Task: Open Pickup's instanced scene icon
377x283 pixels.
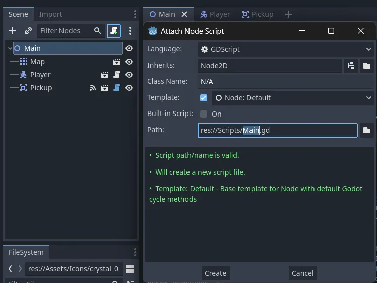Action: (105, 88)
